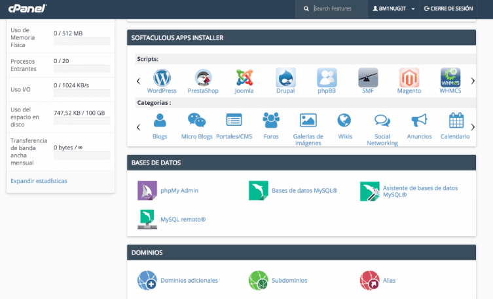The width and height of the screenshot is (493, 299).
Task: Click the phpMyAdmin sailboat icon
Action: coord(147,190)
